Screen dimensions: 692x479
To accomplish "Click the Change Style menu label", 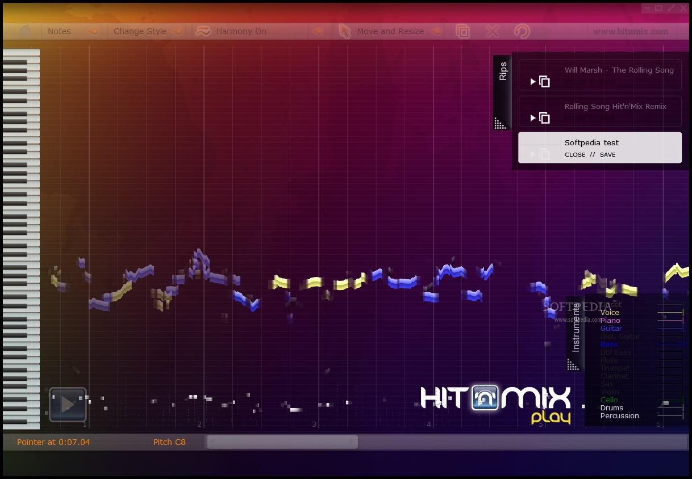I will [x=140, y=31].
